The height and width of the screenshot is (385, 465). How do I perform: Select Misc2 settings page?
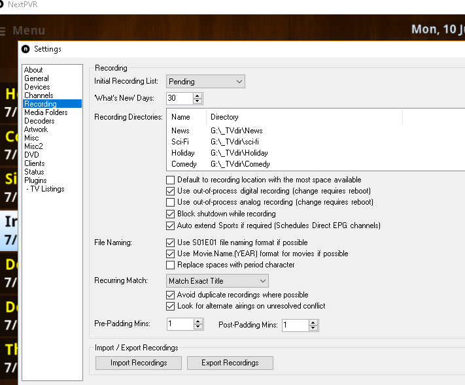[33, 146]
